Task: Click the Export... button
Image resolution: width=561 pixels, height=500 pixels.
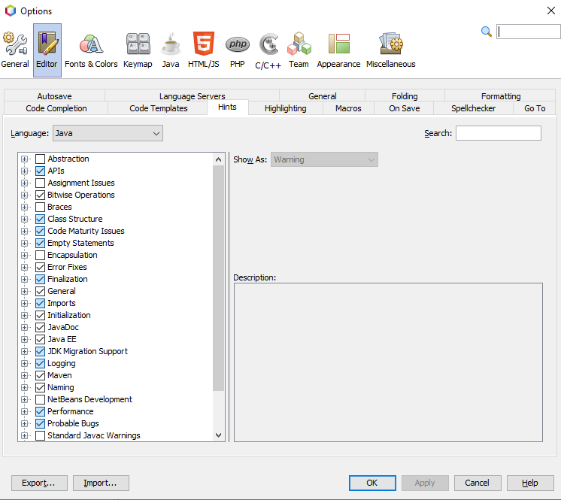Action: click(39, 483)
